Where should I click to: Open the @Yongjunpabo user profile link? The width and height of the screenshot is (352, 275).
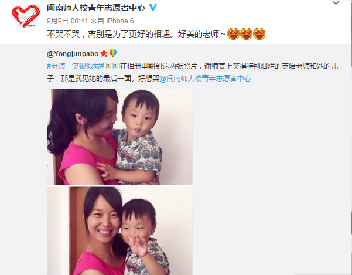[x=73, y=54]
